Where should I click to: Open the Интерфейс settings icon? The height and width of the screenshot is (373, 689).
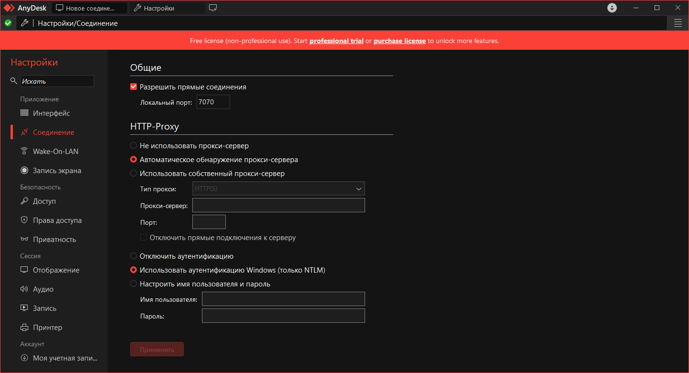(x=24, y=113)
